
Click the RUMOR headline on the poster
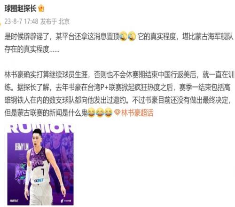tap(40, 128)
